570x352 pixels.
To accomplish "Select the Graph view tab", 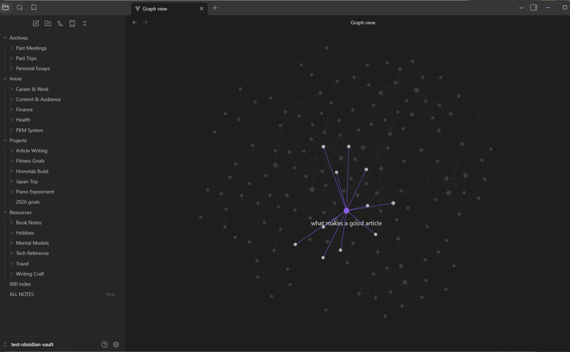I will [x=169, y=8].
